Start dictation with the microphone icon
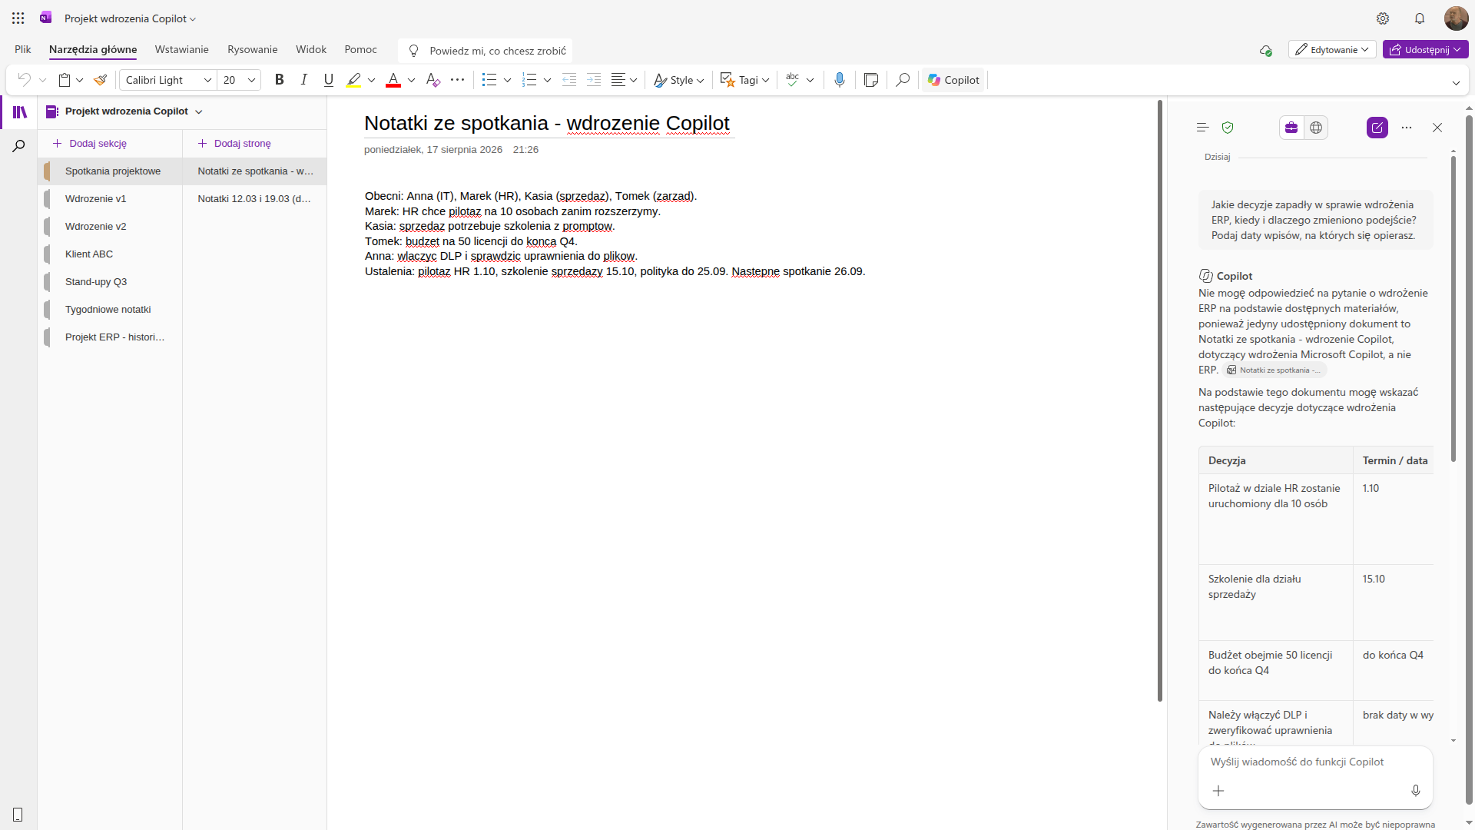The image size is (1475, 830). pos(840,80)
